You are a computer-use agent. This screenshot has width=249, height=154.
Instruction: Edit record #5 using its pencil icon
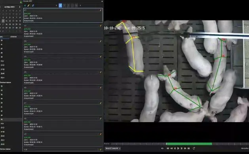coord(101,72)
